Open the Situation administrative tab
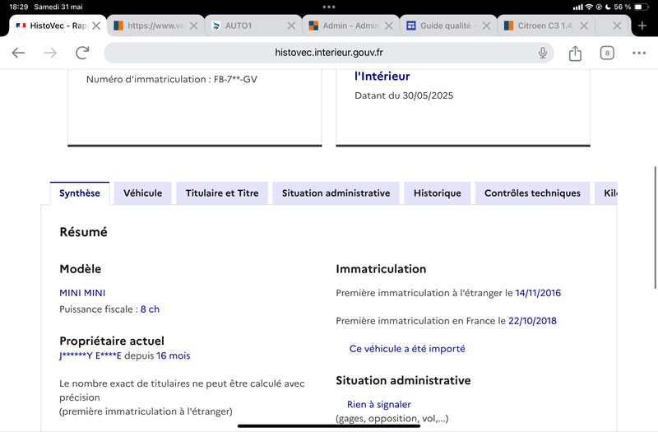 [x=336, y=193]
